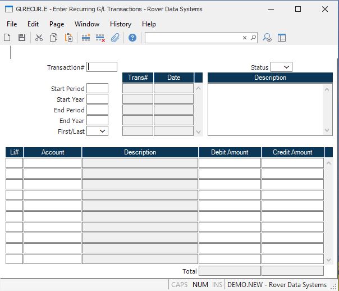The height and width of the screenshot is (291, 339).
Task: Save the record with the floppy disk icon
Action: 22,38
